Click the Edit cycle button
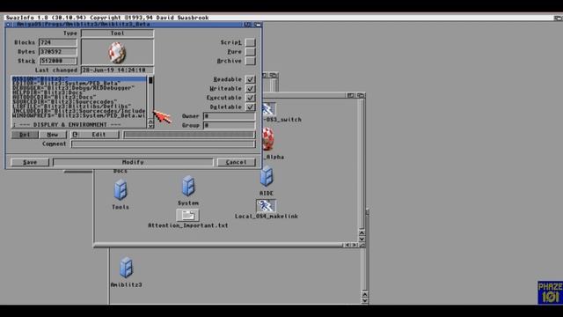The width and height of the screenshot is (563, 317). pyautogui.click(x=95, y=135)
